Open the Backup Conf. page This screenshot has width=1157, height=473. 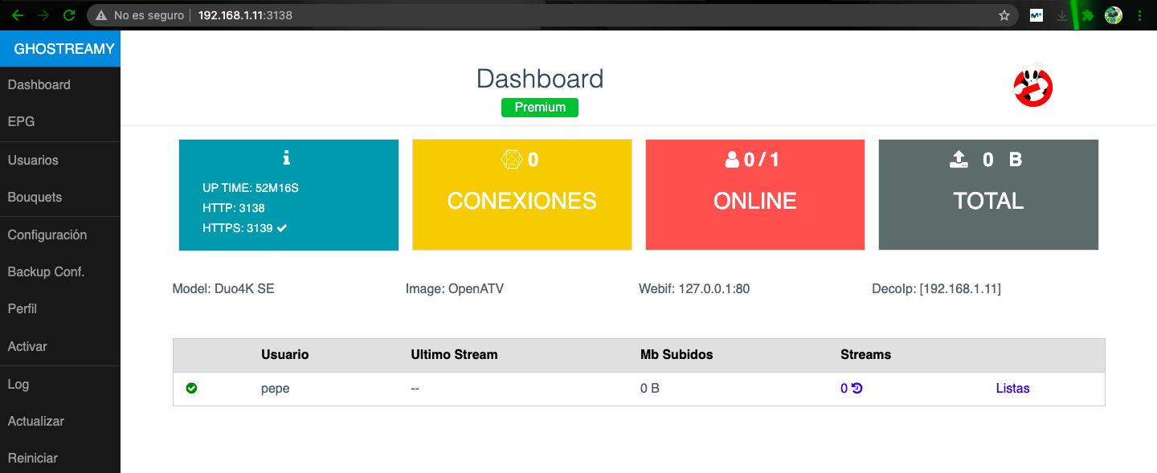[46, 272]
